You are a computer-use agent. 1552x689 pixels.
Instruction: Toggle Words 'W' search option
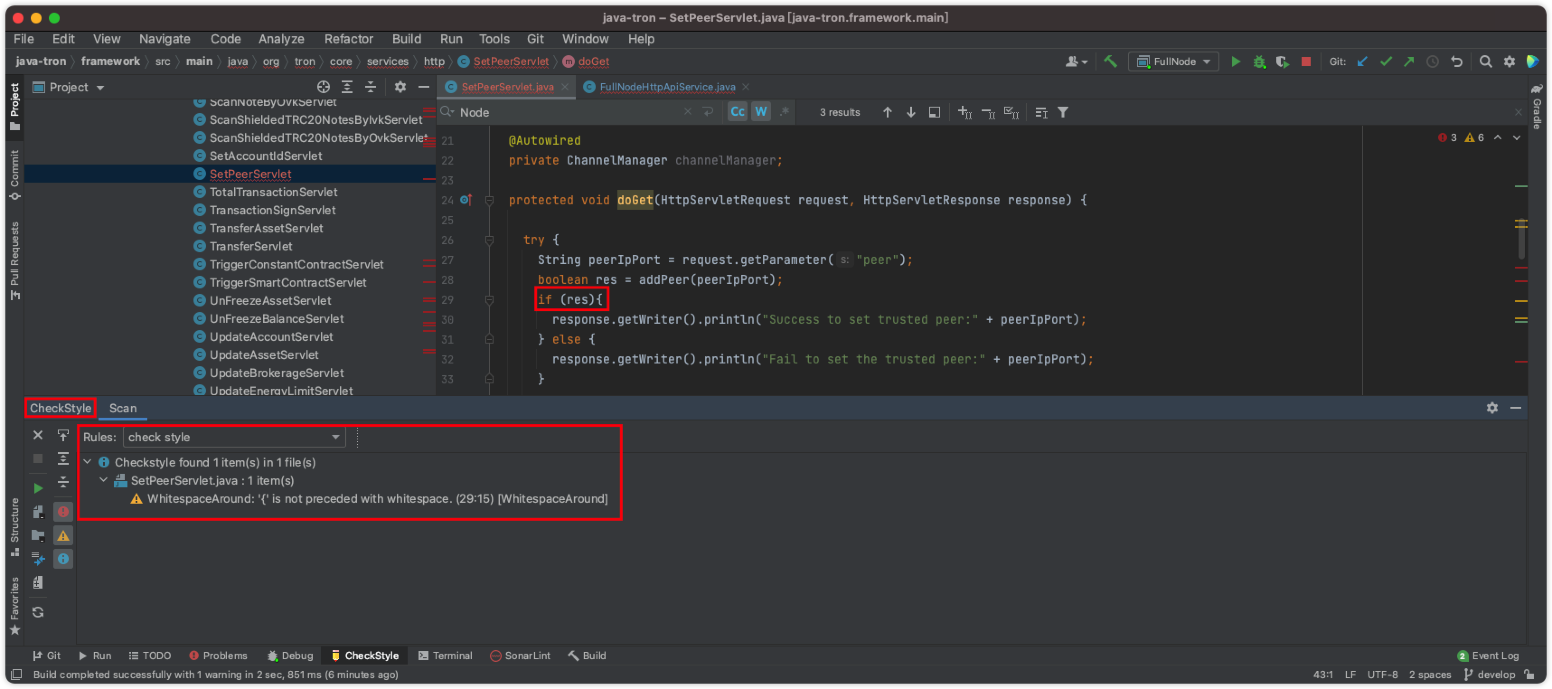pos(761,112)
